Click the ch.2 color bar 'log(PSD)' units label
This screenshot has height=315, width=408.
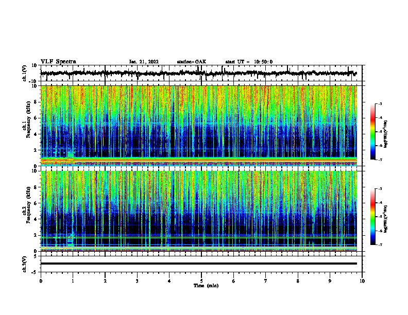click(386, 219)
